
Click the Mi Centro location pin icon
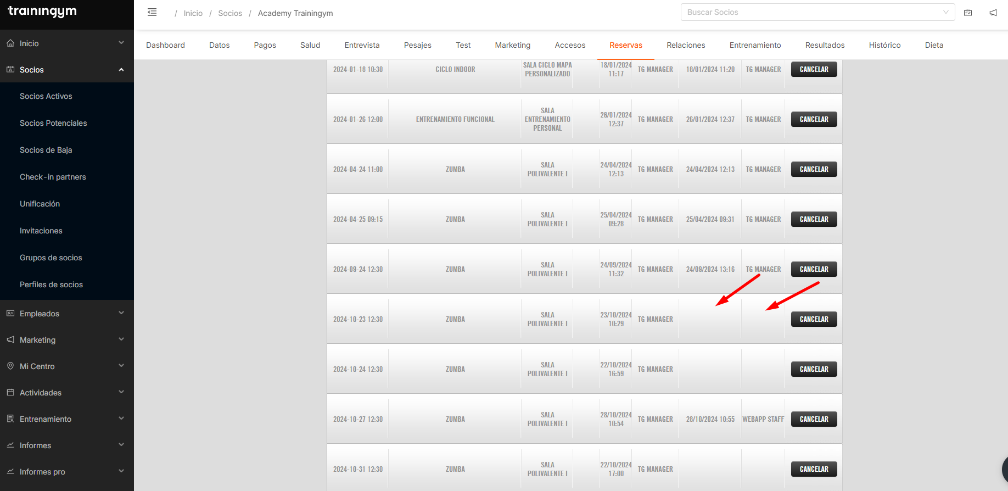point(10,366)
